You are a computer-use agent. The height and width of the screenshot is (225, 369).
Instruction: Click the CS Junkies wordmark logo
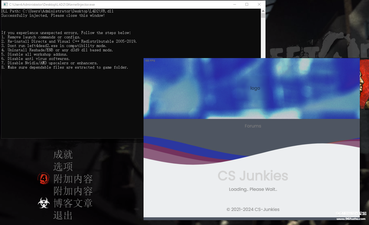click(253, 176)
